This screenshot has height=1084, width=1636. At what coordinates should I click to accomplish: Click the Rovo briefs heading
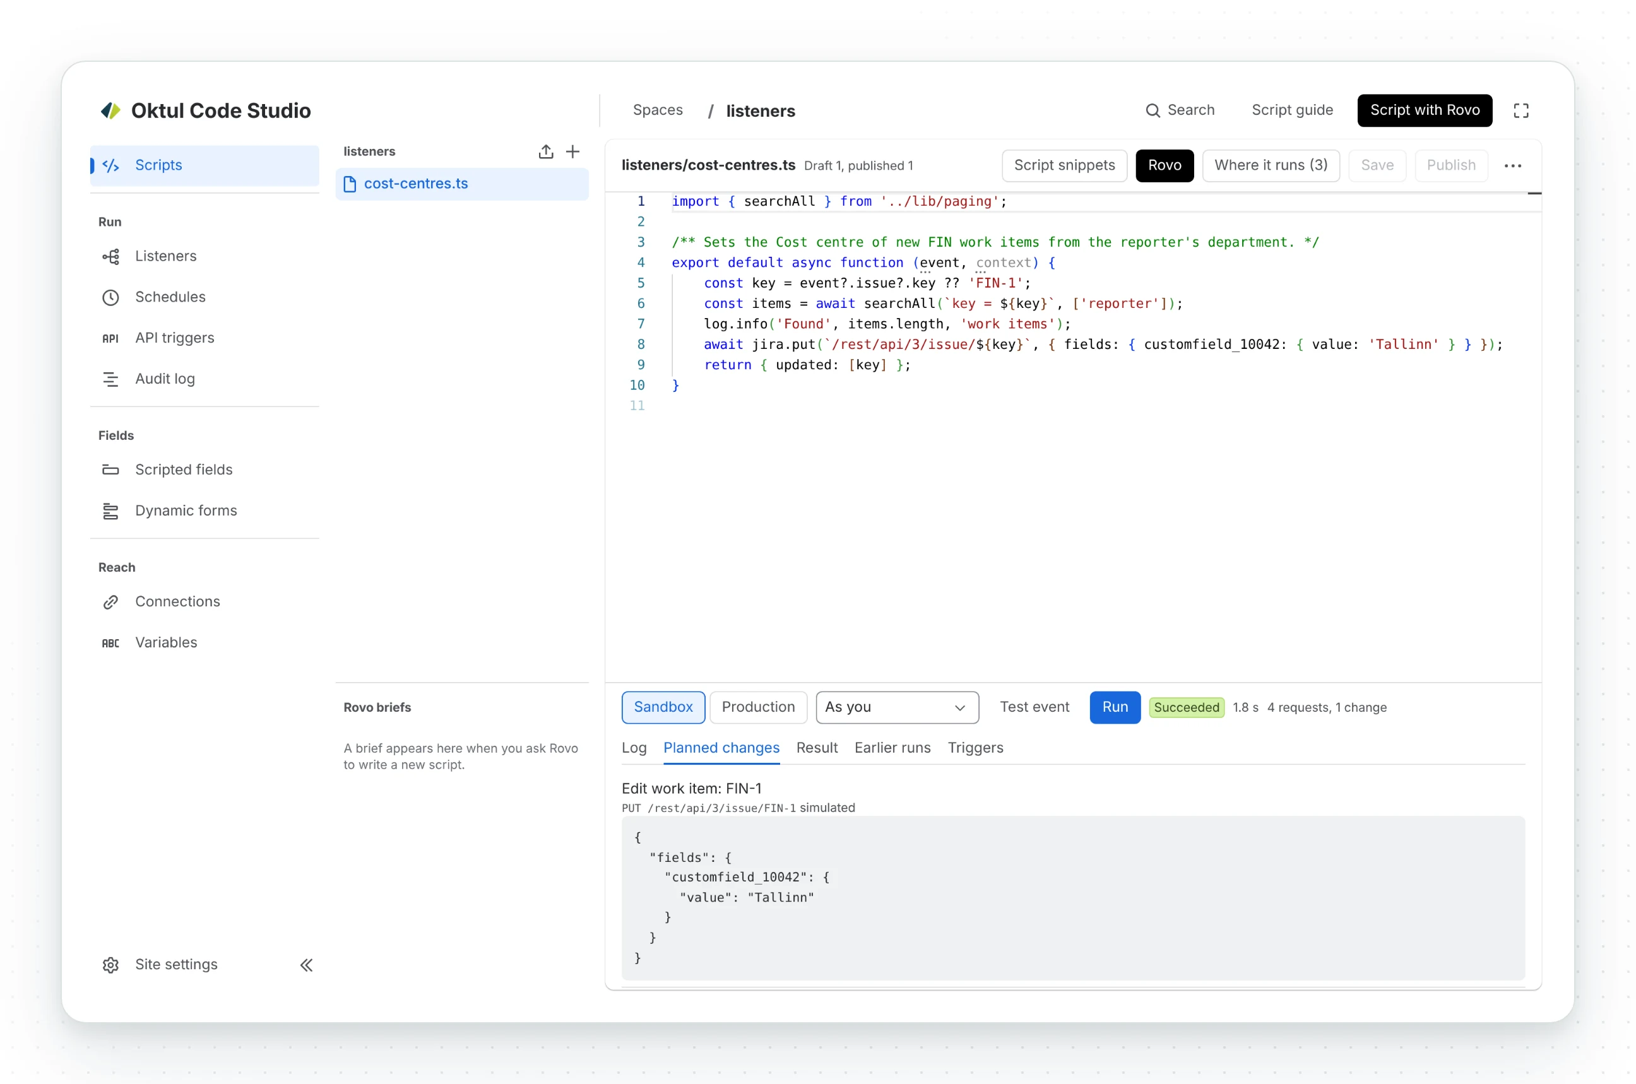[377, 708]
